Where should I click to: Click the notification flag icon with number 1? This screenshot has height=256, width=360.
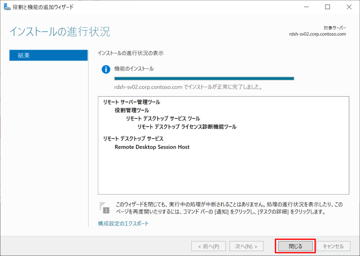click(x=105, y=208)
